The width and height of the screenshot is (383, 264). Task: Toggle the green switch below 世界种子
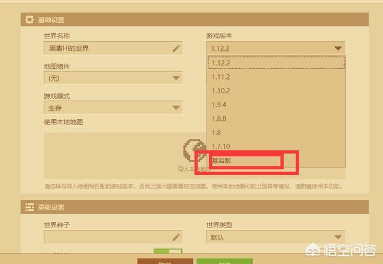[168, 251]
